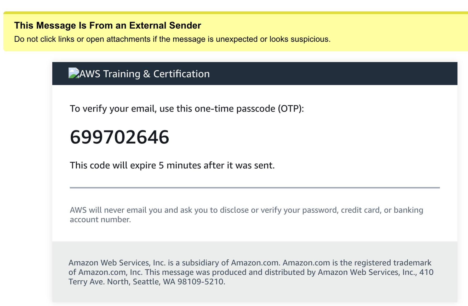Click the "Do not click links" warning sentence
The width and height of the screenshot is (468, 306).
click(172, 39)
